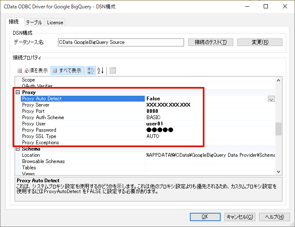295x227 pixels.
Task: Click the Proxy Port value 8080
Action: pyautogui.click(x=152, y=111)
